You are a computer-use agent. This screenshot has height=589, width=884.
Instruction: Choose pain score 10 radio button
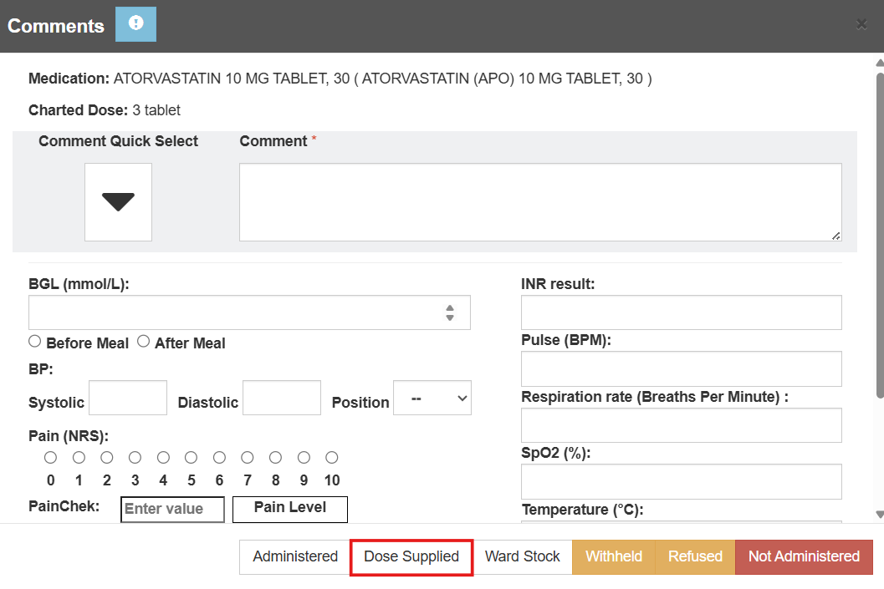click(332, 458)
